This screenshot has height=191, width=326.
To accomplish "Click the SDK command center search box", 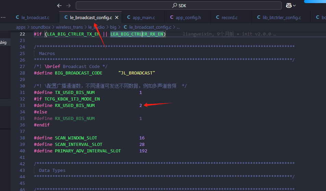I will [x=179, y=5].
